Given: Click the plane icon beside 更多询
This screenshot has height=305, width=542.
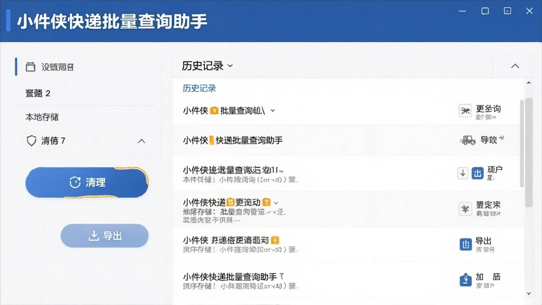Looking at the screenshot, I should [x=465, y=111].
